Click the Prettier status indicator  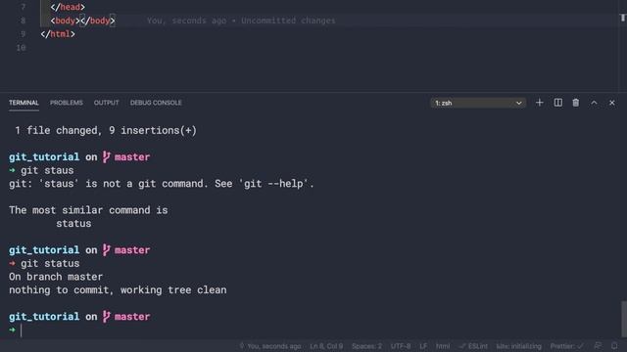[x=566, y=346]
